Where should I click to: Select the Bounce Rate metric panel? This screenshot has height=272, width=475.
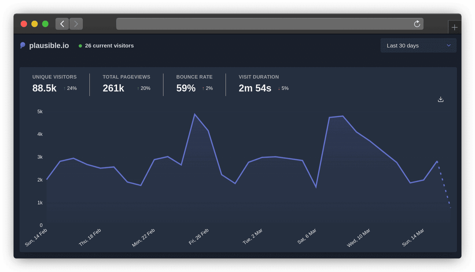pyautogui.click(x=194, y=83)
